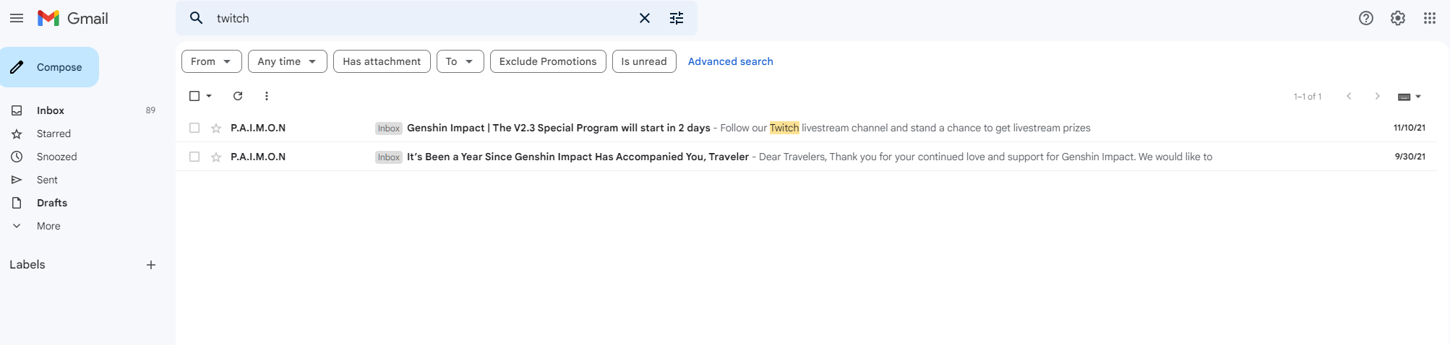Clear the search with the X icon
The image size is (1450, 345).
point(645,18)
